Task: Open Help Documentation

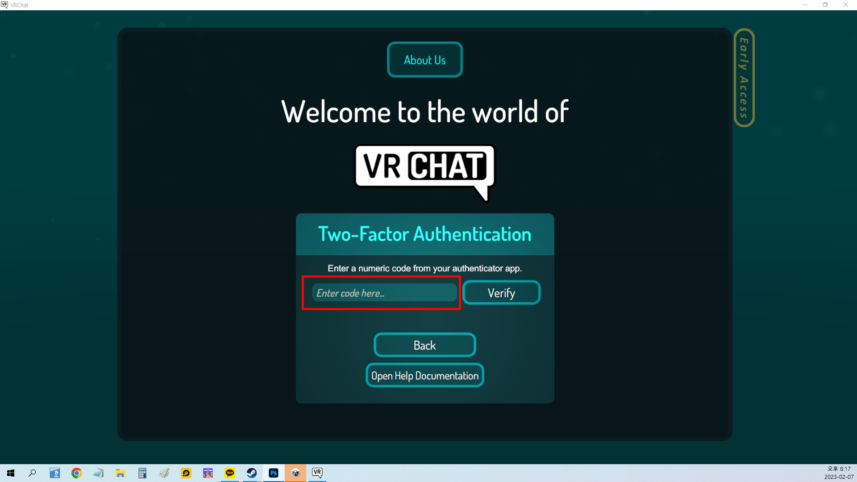Action: tap(424, 375)
